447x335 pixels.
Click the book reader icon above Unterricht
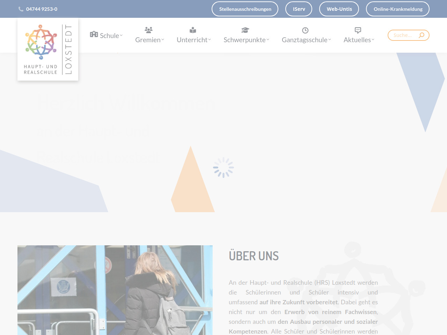pos(193,30)
